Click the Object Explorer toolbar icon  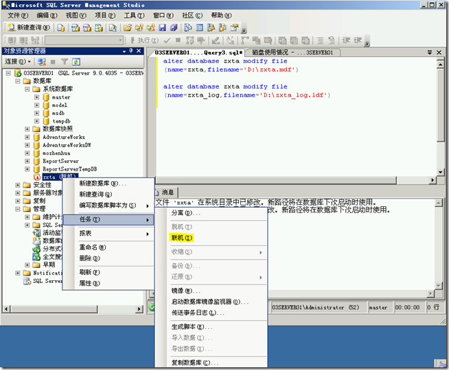(x=211, y=27)
